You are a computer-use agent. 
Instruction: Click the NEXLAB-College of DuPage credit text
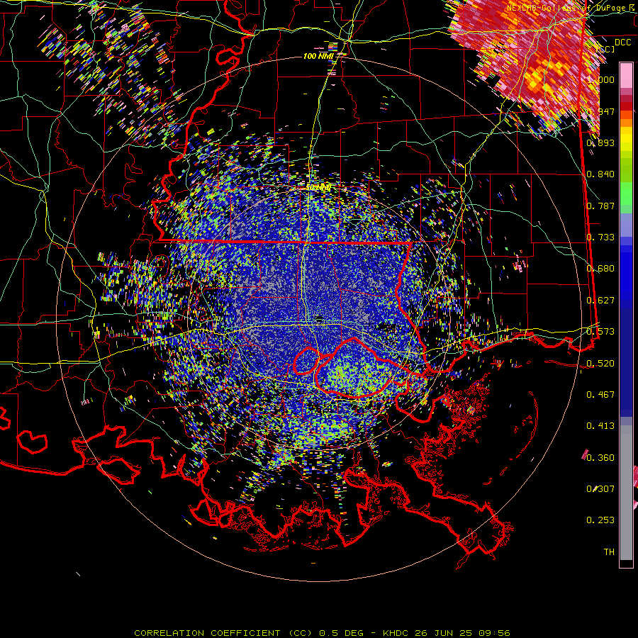coord(571,8)
